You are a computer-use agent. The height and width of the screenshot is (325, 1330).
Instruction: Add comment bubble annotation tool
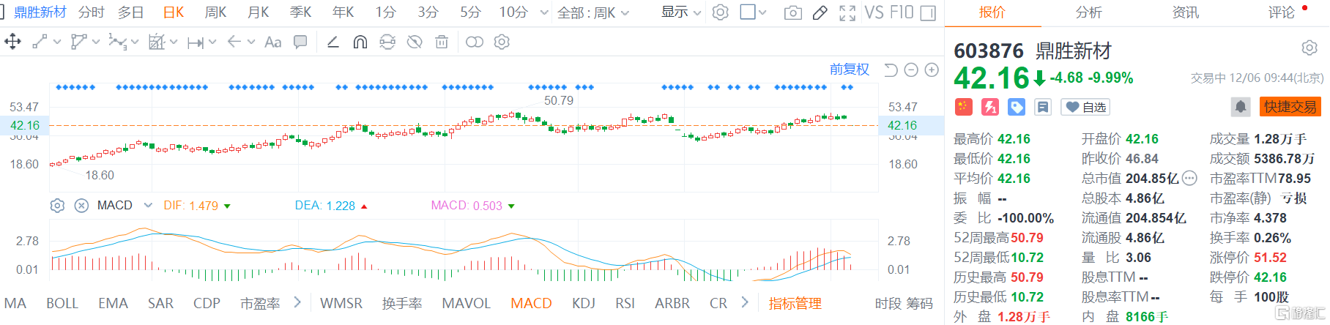pos(300,42)
